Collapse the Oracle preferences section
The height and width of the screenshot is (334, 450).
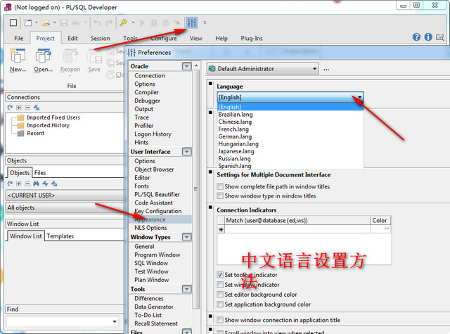click(x=186, y=66)
